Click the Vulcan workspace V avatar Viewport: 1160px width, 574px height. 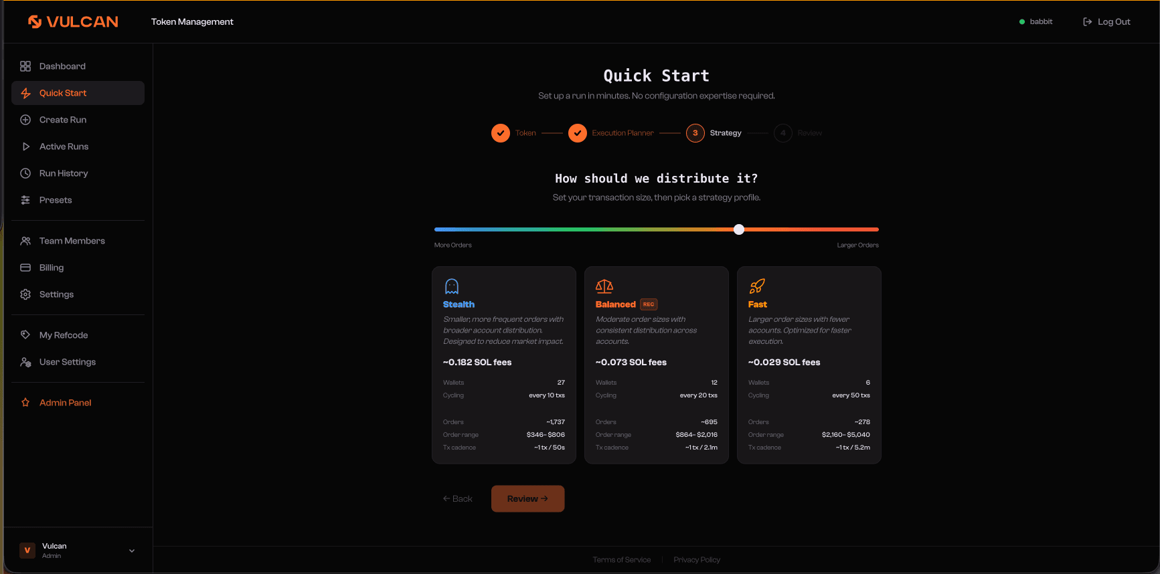click(27, 551)
